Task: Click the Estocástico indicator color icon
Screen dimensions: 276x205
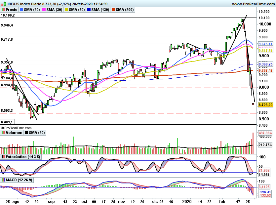Action: (x=3, y=156)
